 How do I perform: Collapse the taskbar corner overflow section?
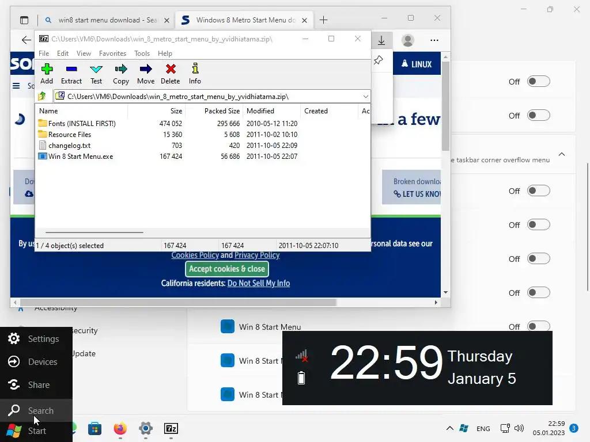pos(562,154)
